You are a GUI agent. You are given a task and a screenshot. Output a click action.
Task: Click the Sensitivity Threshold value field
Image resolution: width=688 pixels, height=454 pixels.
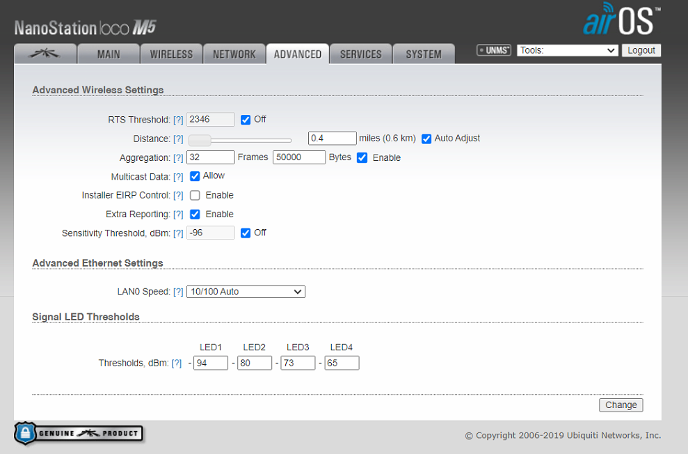(211, 233)
